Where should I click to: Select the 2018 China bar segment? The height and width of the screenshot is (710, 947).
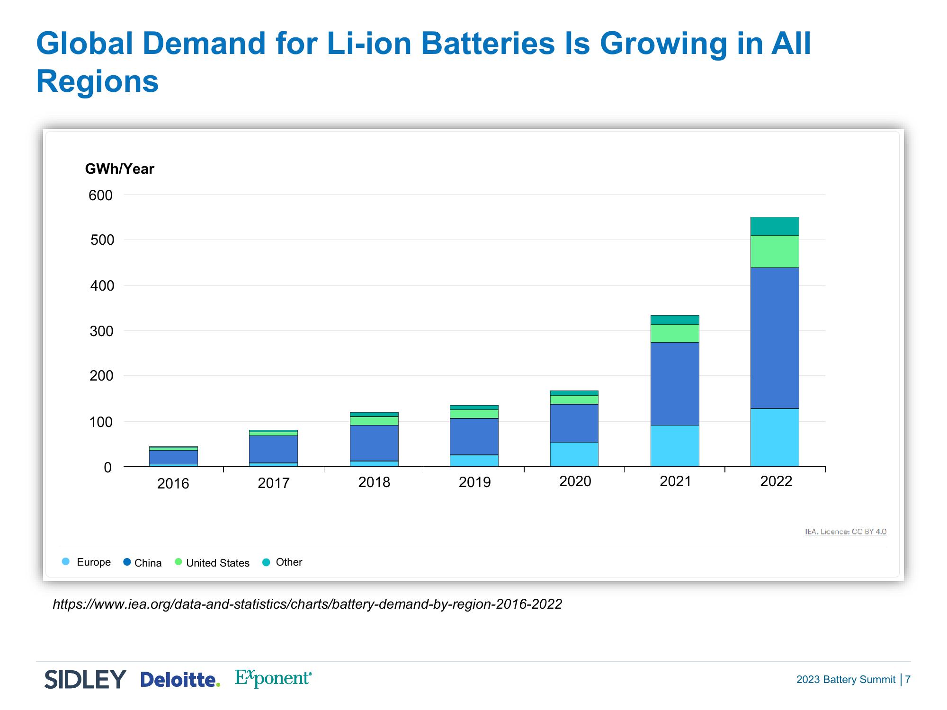(x=374, y=443)
